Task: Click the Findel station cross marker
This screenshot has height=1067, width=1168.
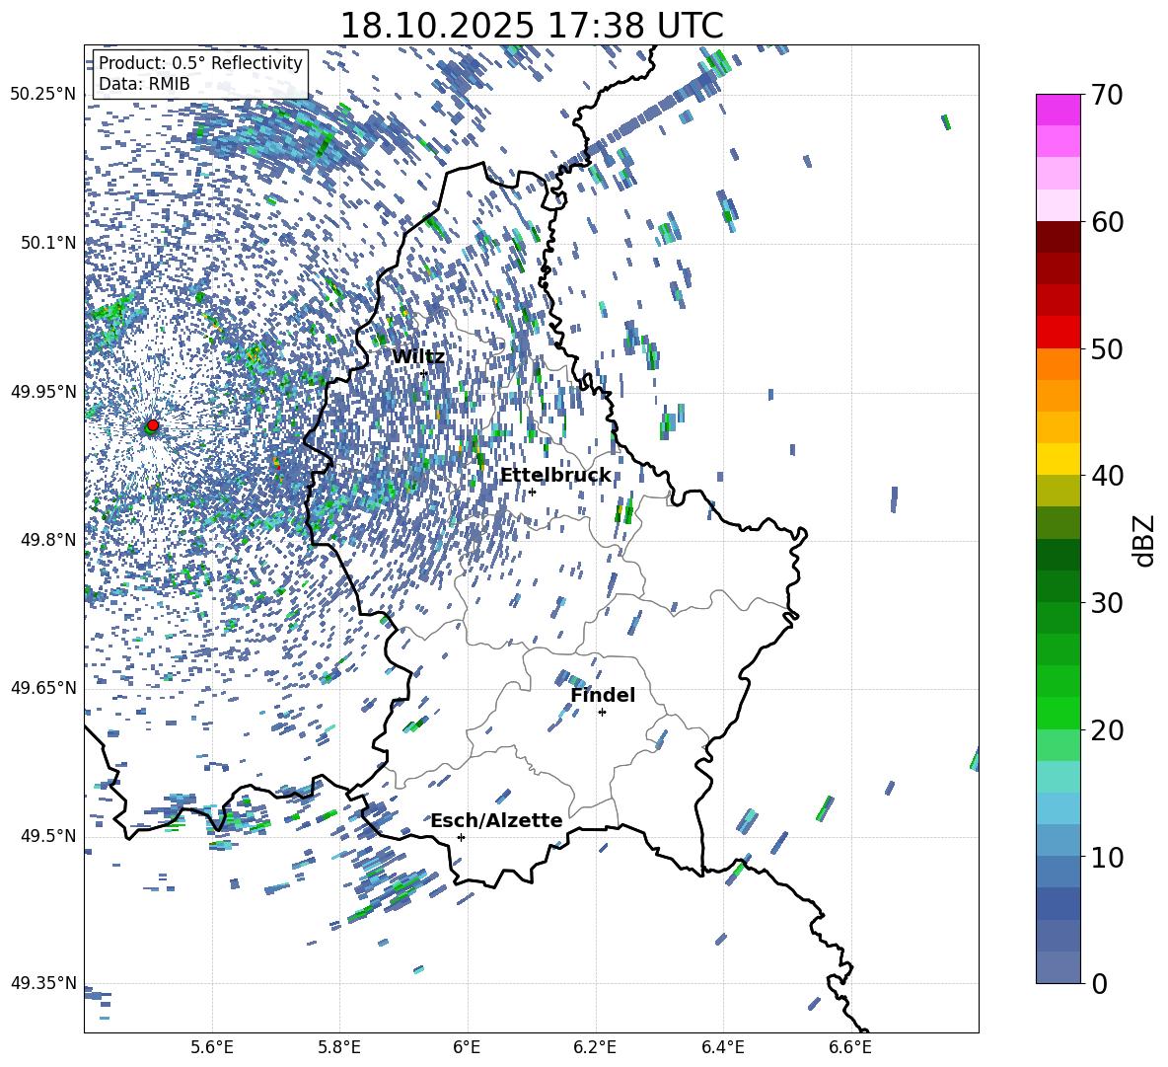Action: (x=602, y=712)
